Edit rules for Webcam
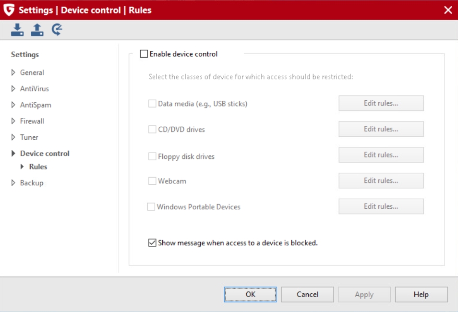 (x=381, y=180)
